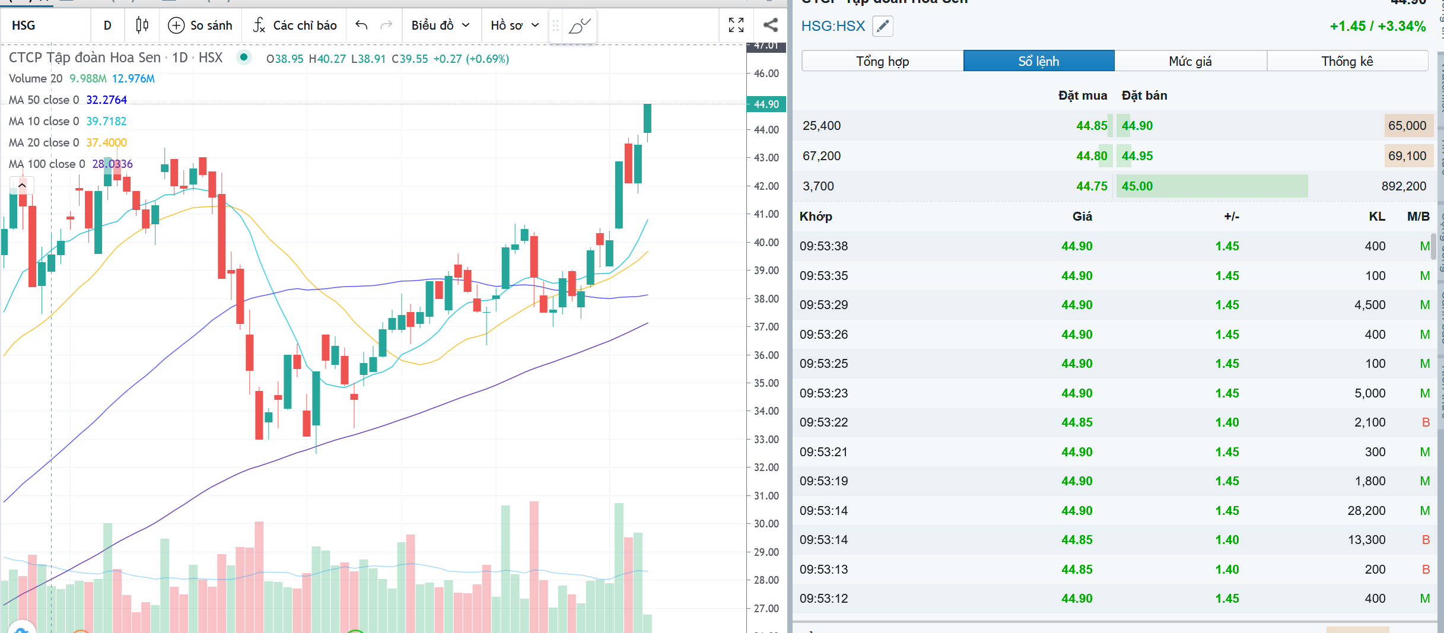This screenshot has width=1444, height=633.
Task: Collapse the indicator legend with chevron
Action: [22, 186]
